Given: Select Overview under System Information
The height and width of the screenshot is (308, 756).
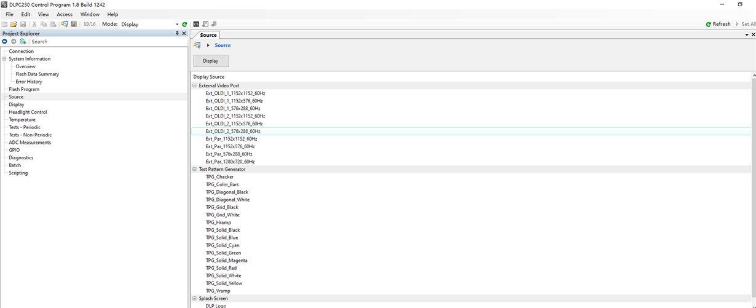Looking at the screenshot, I should coord(26,66).
